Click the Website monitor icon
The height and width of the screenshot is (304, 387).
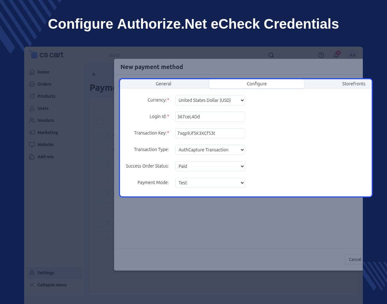[x=32, y=145]
